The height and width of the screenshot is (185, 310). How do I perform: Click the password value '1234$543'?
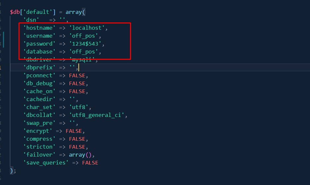point(87,44)
